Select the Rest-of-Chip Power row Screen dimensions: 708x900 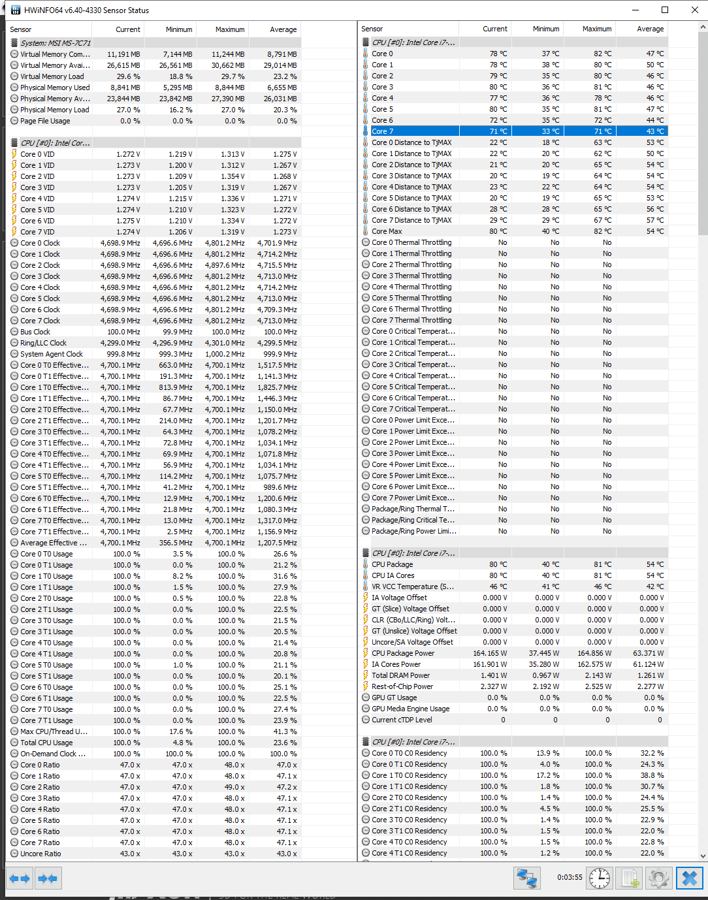[x=513, y=686]
